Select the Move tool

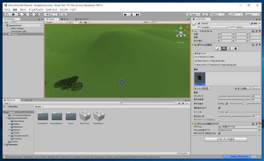tap(13, 14)
